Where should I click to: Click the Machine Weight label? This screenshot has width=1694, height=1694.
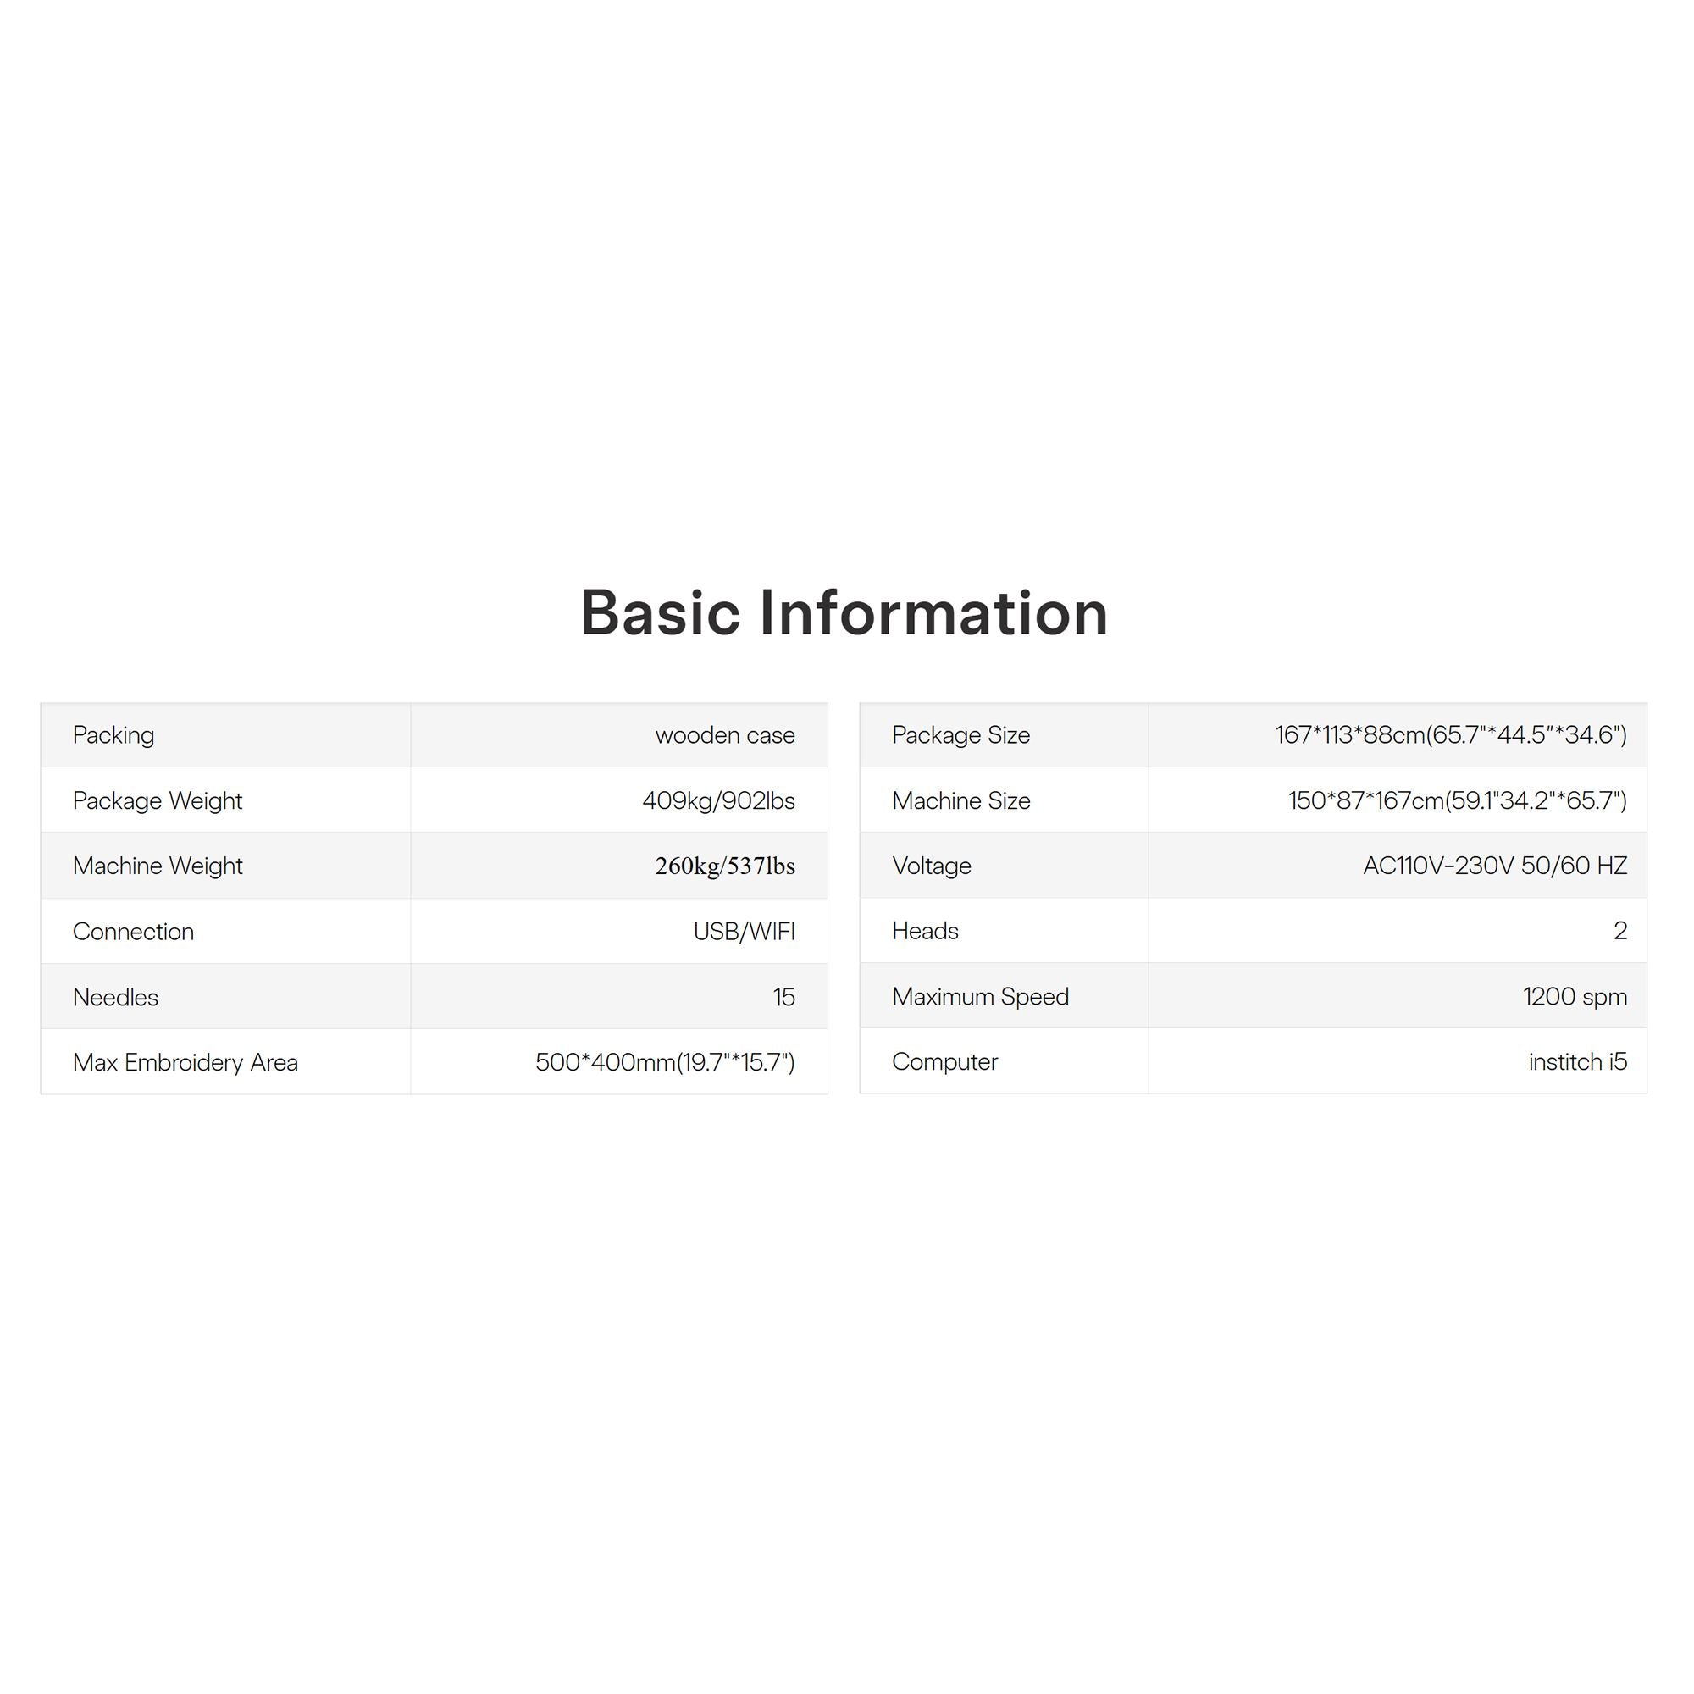[157, 866]
